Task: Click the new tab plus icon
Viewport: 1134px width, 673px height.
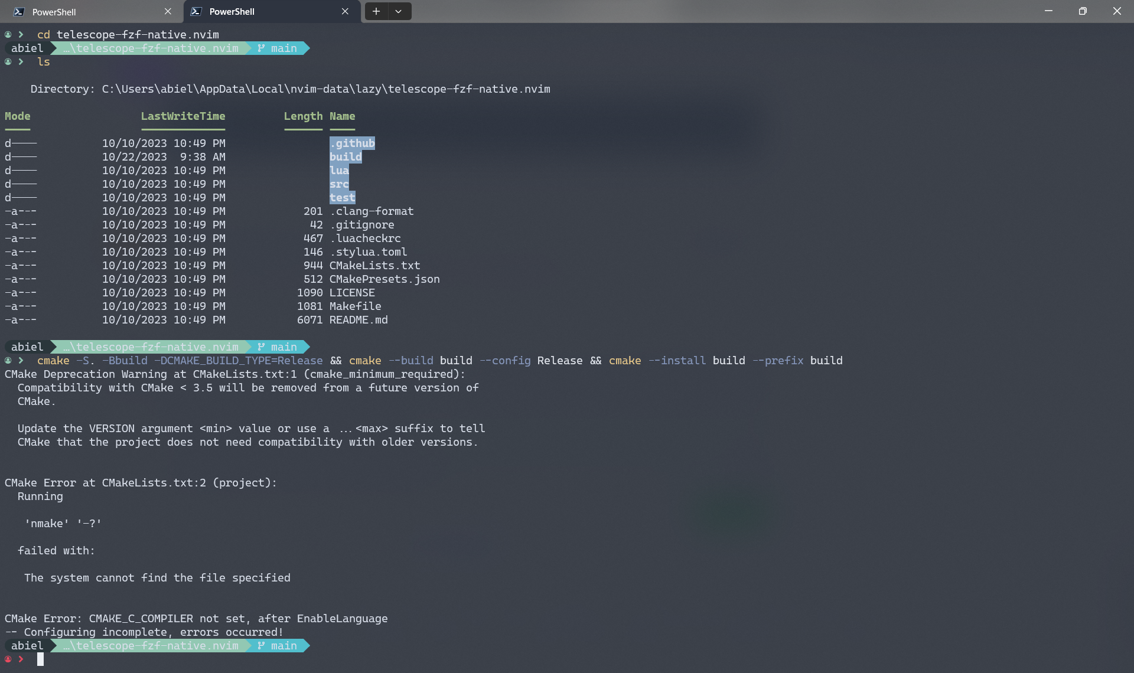Action: (x=376, y=11)
